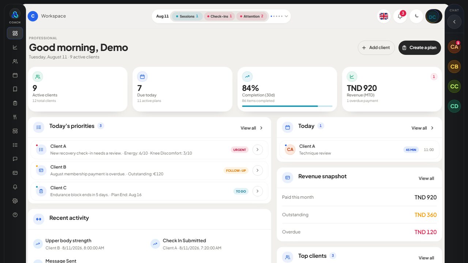Open the dashboard grid icon in sidebar
Viewport: 468px width, 263px height.
pos(15,33)
